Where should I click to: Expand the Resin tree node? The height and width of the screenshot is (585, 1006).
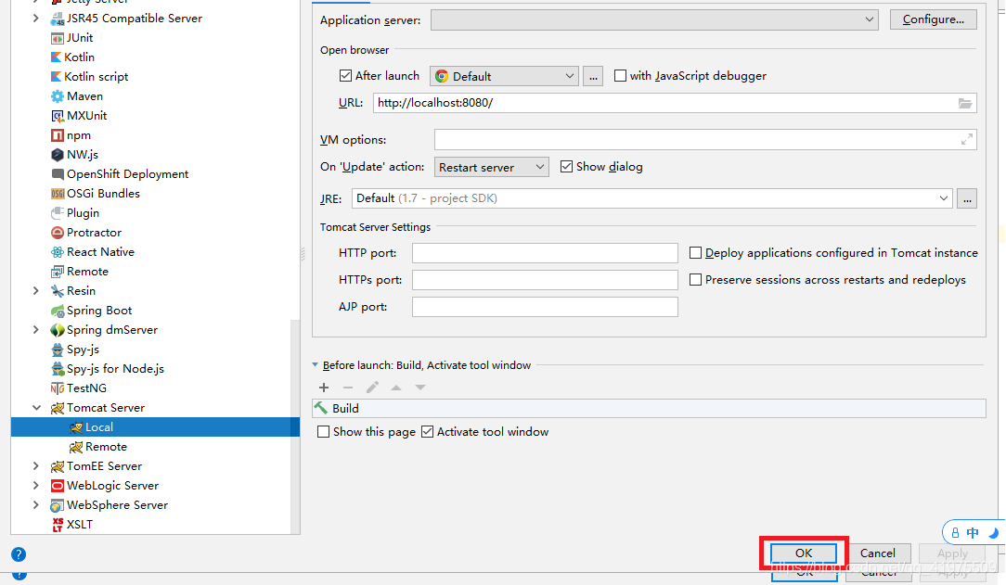[x=36, y=291]
